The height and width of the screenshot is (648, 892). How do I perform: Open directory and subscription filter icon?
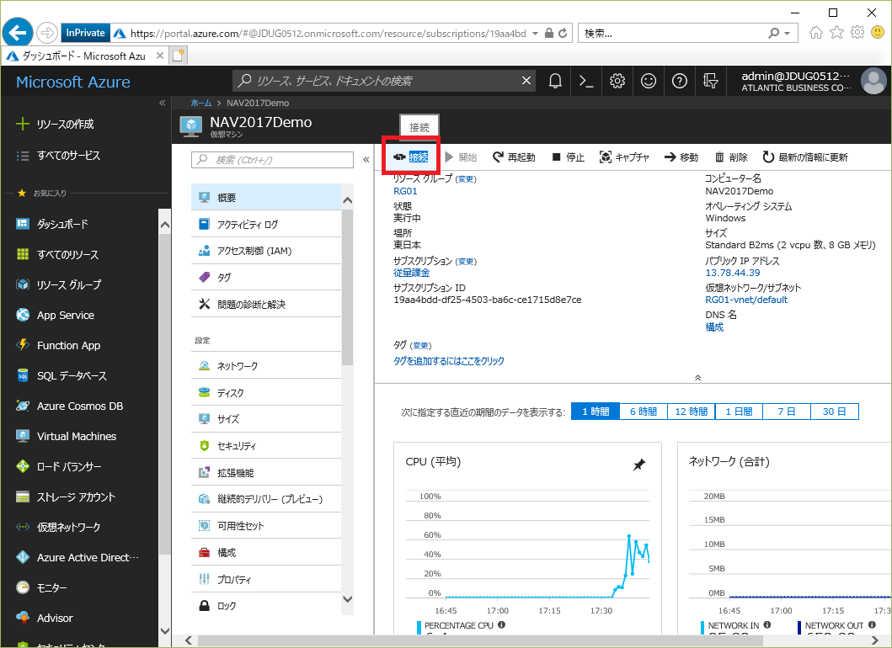coord(711,82)
